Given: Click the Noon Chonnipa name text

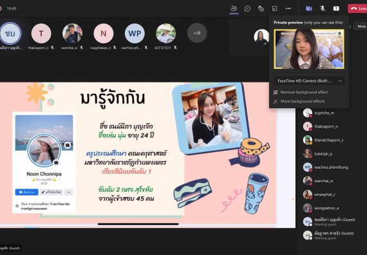Looking at the screenshot, I should point(44,174).
